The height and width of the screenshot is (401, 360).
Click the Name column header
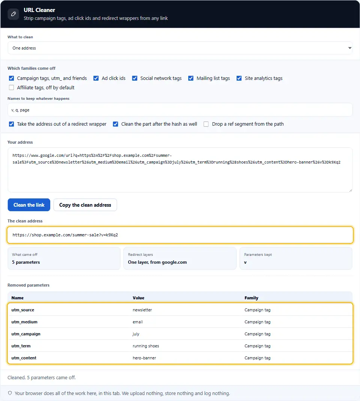click(x=17, y=298)
